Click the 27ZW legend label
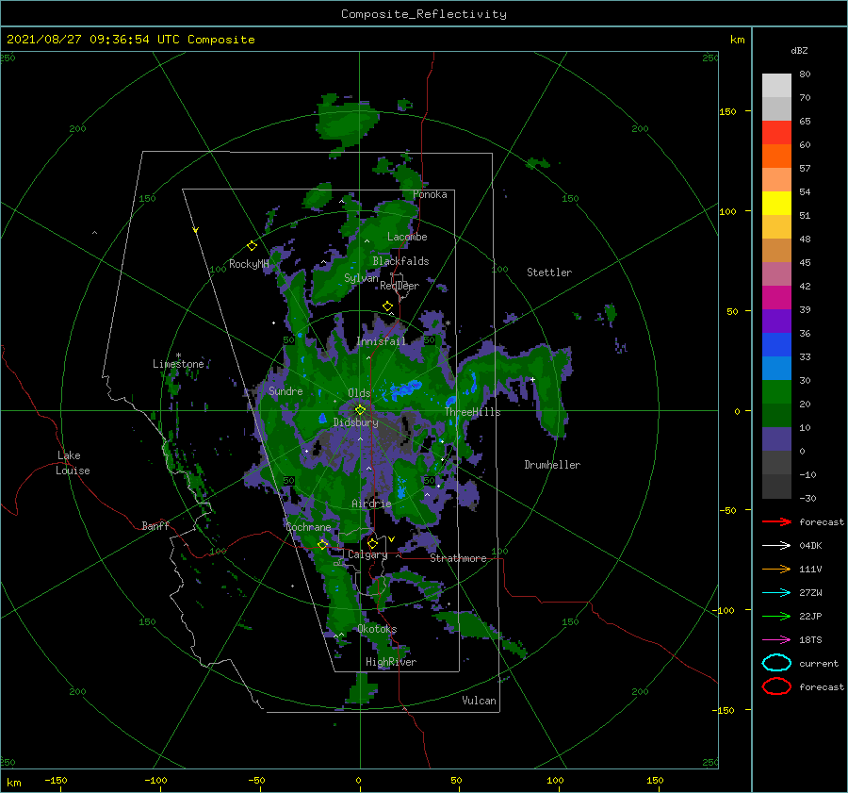Screen dimensions: 848x793 pyautogui.click(x=810, y=593)
